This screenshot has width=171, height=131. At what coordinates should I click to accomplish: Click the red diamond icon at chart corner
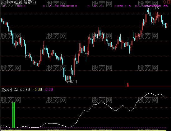164,2
